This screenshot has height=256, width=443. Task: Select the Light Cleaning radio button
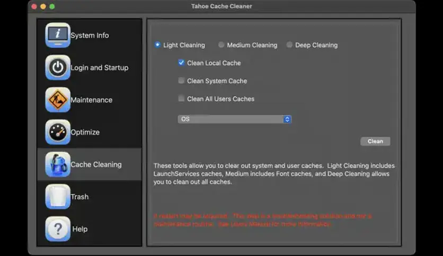157,45
